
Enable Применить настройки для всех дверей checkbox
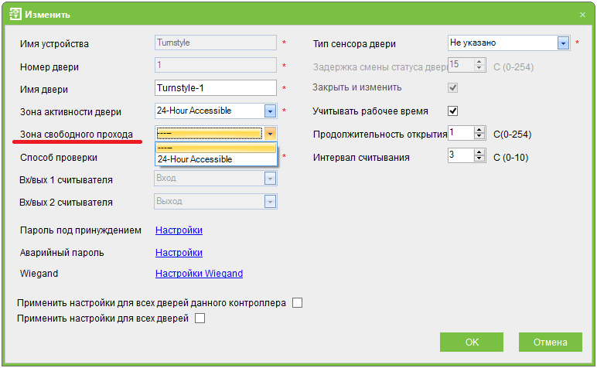(x=200, y=319)
